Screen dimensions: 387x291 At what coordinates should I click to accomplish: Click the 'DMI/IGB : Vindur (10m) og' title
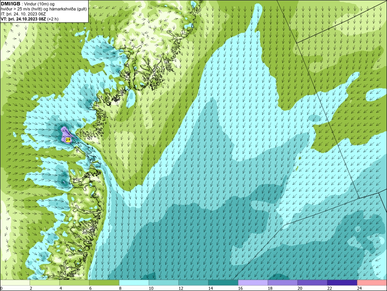(28, 4)
